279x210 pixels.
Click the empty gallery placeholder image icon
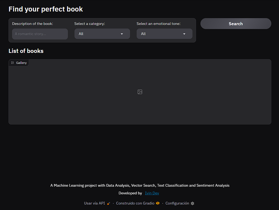click(x=140, y=92)
